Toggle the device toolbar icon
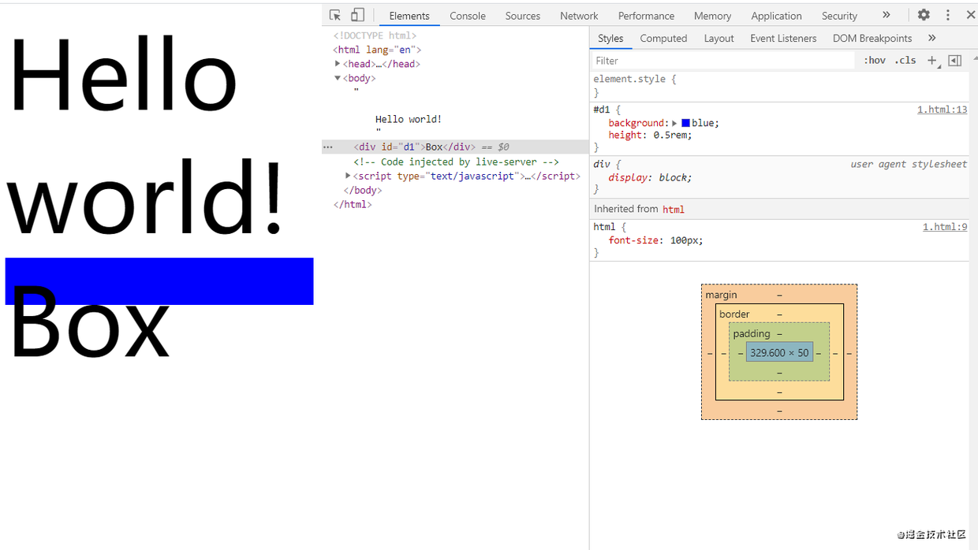This screenshot has width=978, height=550. (x=357, y=15)
